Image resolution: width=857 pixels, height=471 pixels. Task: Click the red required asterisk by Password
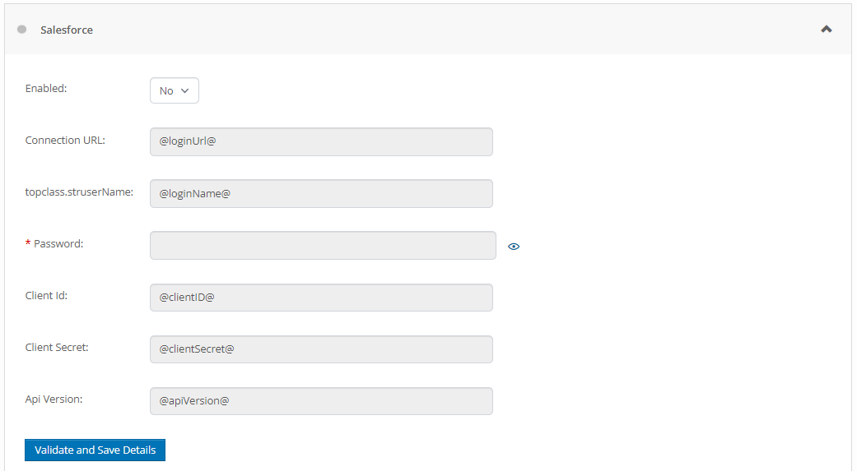(28, 244)
